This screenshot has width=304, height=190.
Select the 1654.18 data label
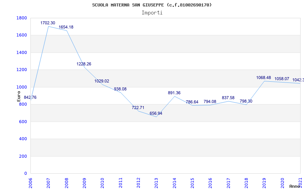[x=66, y=27]
